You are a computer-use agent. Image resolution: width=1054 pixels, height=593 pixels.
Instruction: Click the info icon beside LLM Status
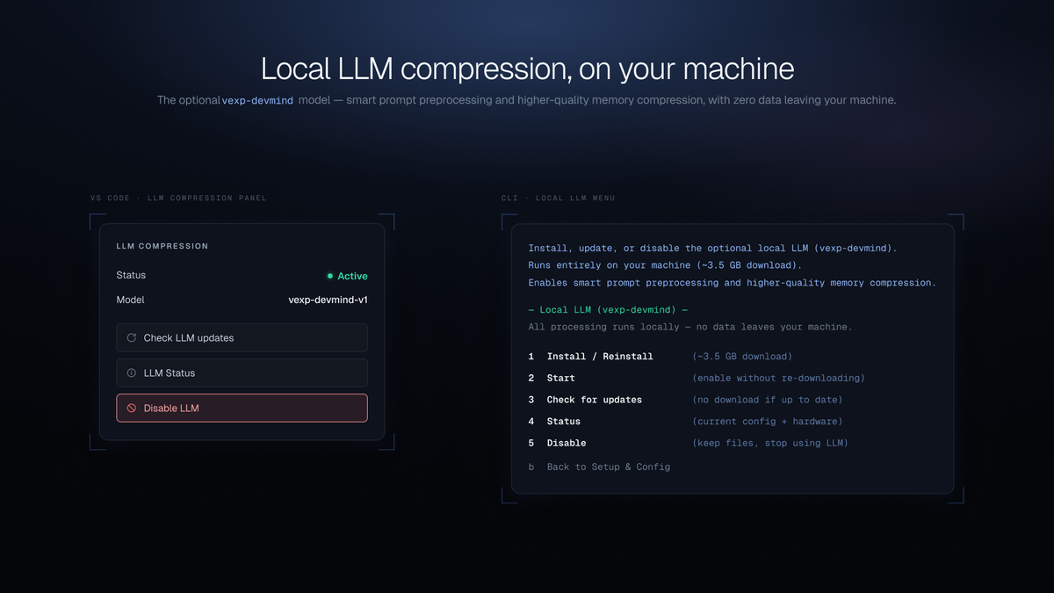(132, 373)
